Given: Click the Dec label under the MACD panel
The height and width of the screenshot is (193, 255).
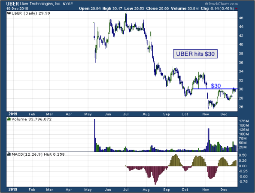Looking at the screenshot, I should pyautogui.click(x=224, y=190).
